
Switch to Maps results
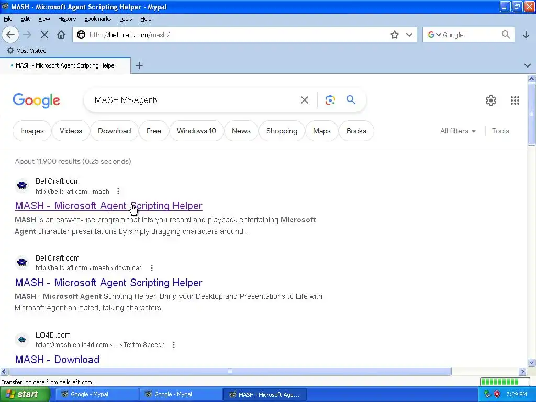[x=322, y=131]
